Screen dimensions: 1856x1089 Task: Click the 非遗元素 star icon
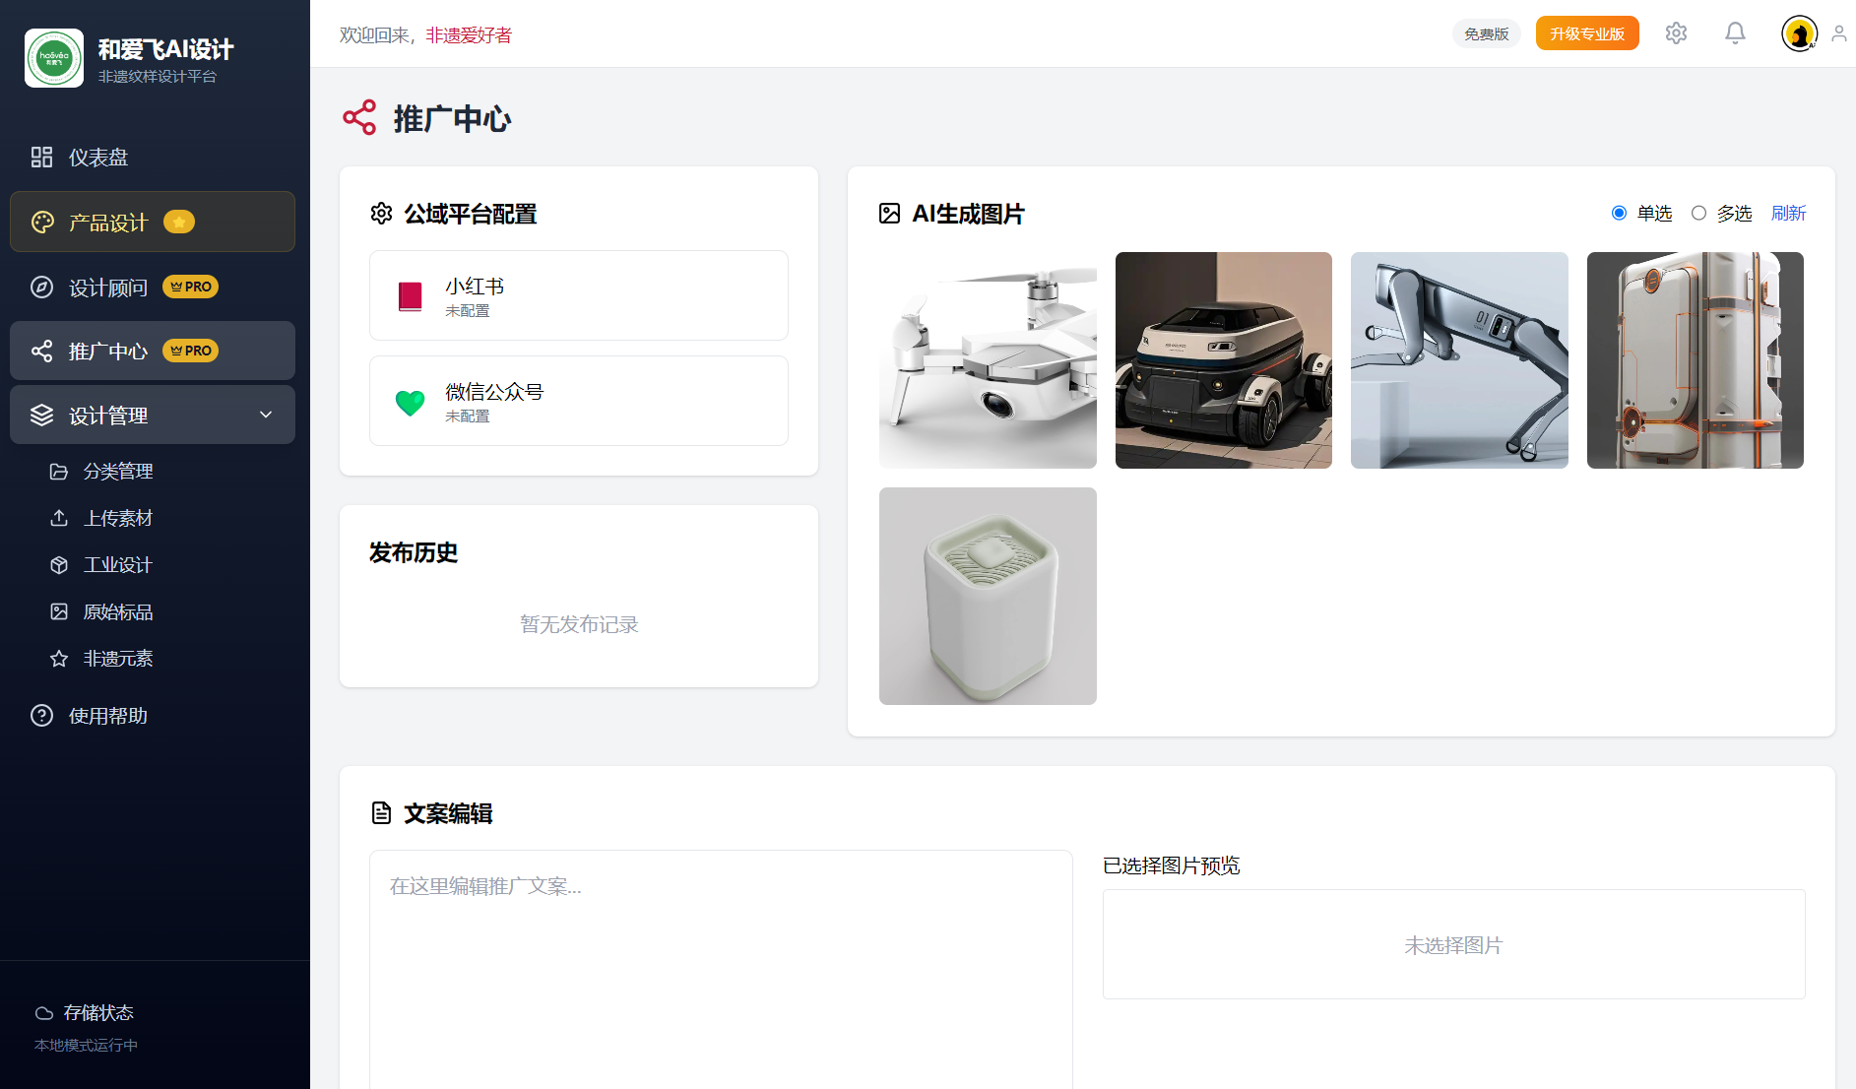click(59, 659)
